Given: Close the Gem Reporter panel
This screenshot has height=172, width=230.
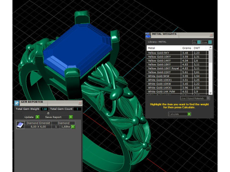Looking at the screenshot, I should [80, 103].
